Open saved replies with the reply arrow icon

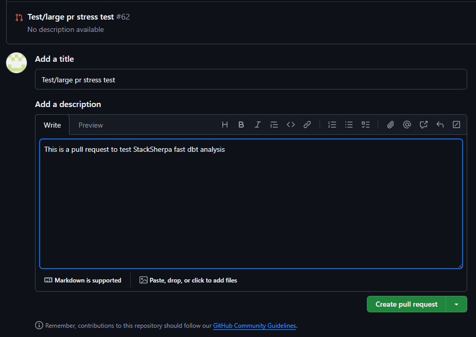(x=439, y=124)
